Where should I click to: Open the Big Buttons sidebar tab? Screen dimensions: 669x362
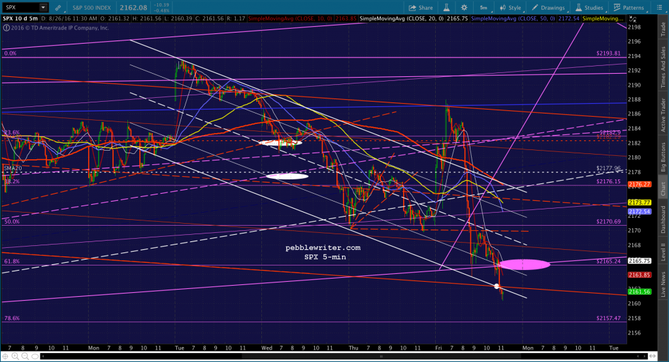click(663, 157)
